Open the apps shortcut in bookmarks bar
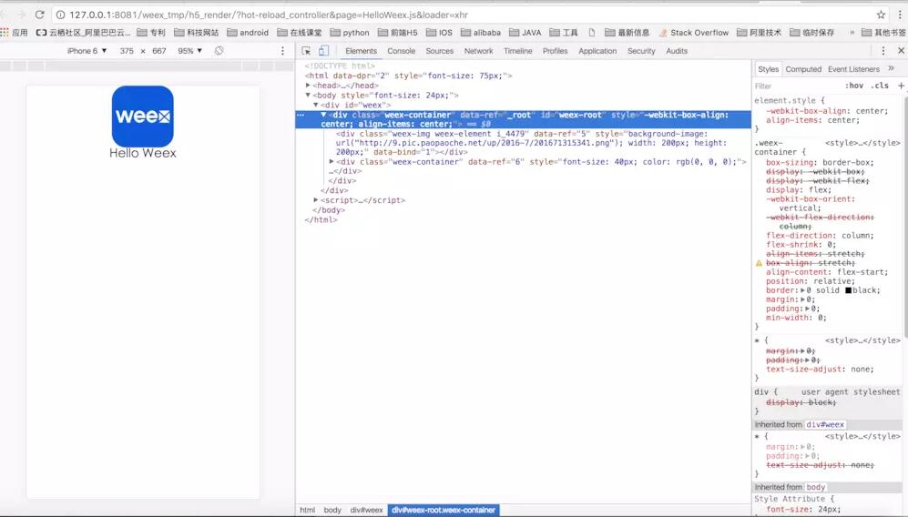The height and width of the screenshot is (517, 908). pos(15,33)
